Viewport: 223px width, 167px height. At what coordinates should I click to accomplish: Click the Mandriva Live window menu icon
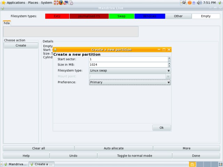[x=2, y=8]
